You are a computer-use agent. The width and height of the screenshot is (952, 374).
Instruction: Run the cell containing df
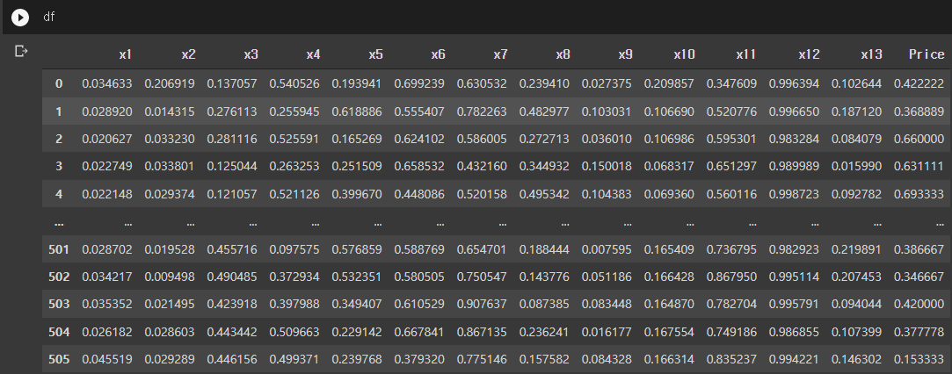tap(20, 18)
